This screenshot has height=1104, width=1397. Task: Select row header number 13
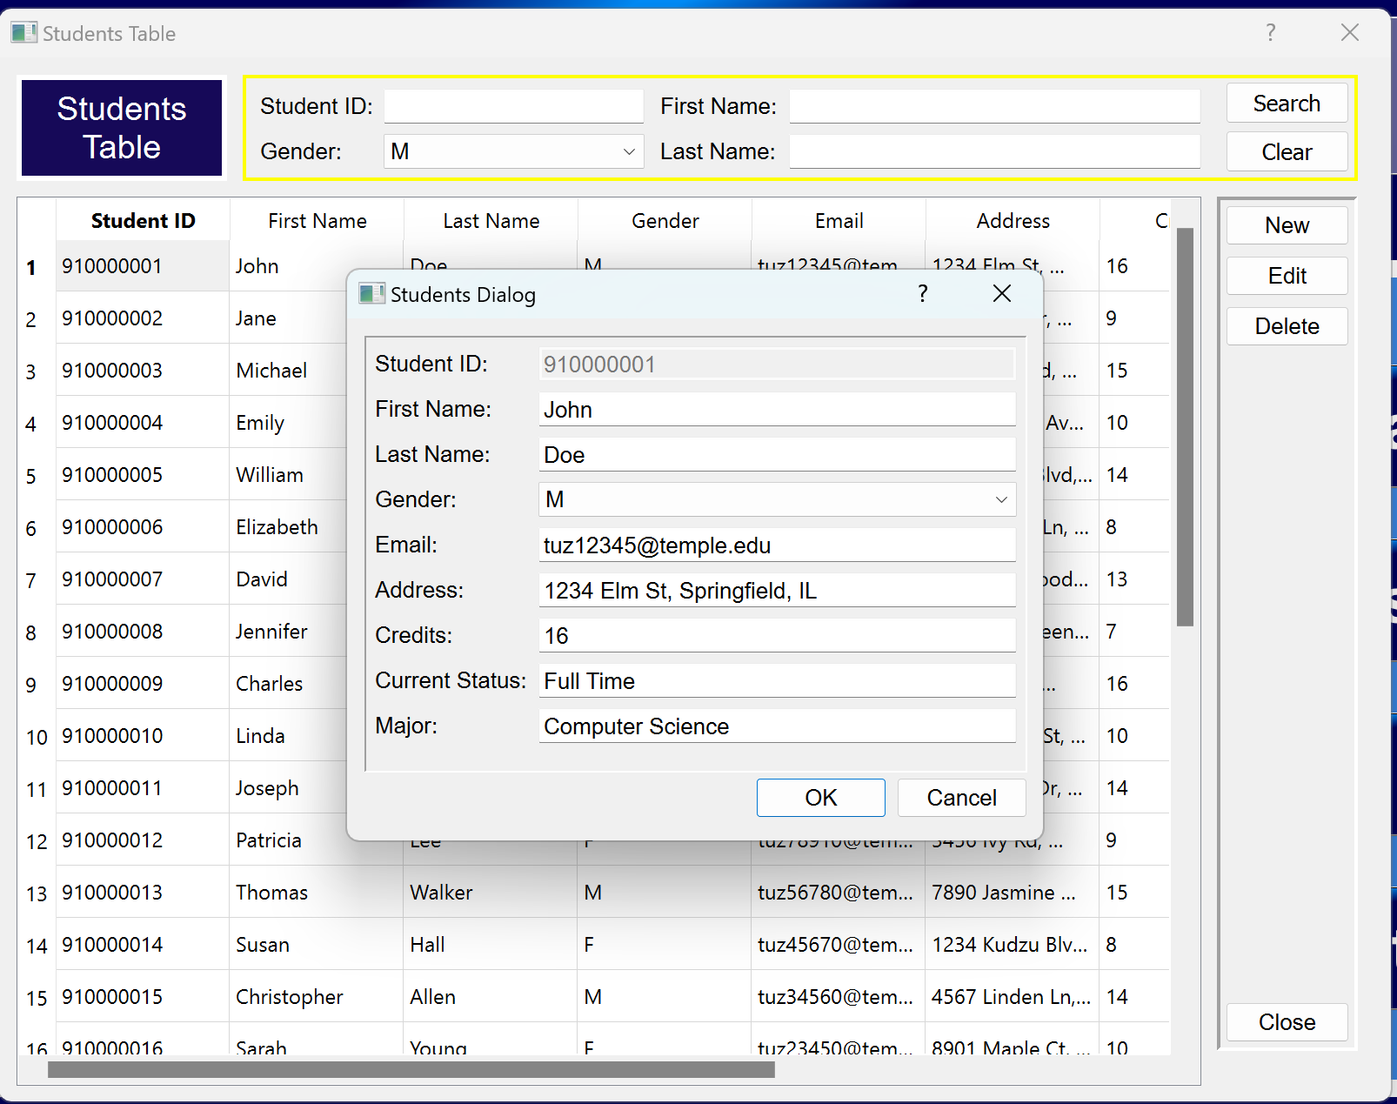tap(37, 893)
